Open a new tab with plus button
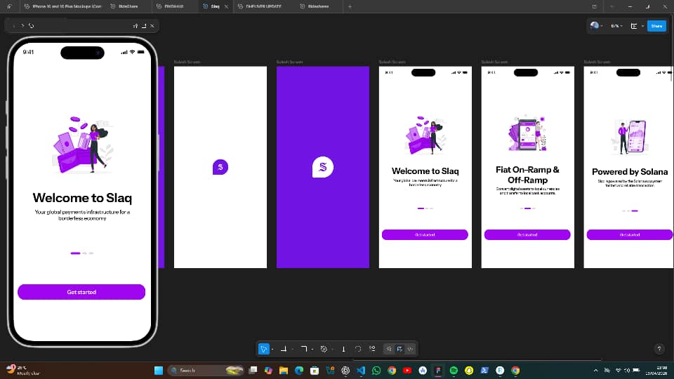The height and width of the screenshot is (379, 674). tap(350, 6)
